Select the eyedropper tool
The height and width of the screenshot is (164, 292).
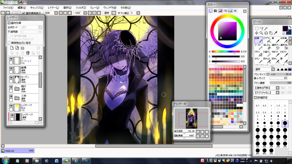coord(276,33)
